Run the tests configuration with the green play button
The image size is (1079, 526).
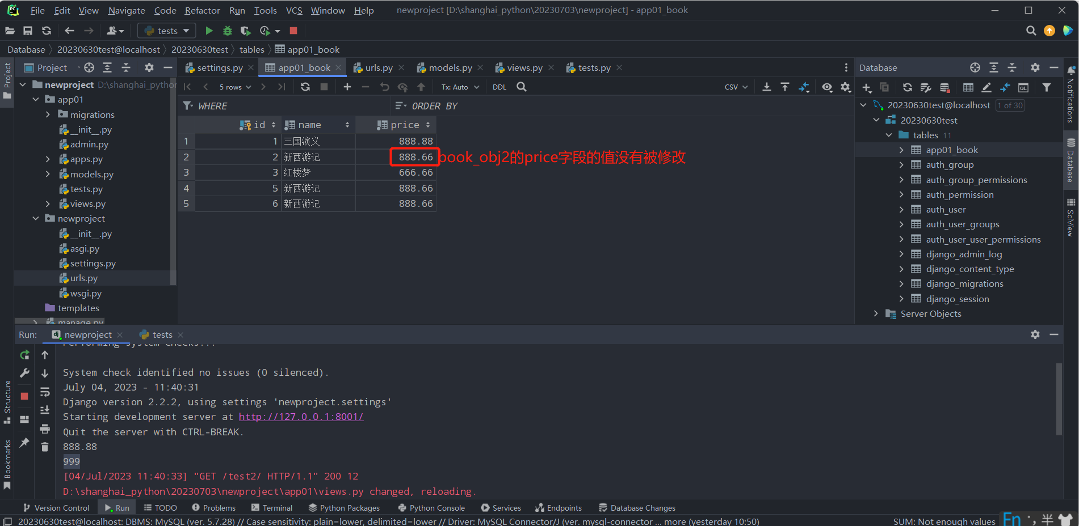point(209,31)
